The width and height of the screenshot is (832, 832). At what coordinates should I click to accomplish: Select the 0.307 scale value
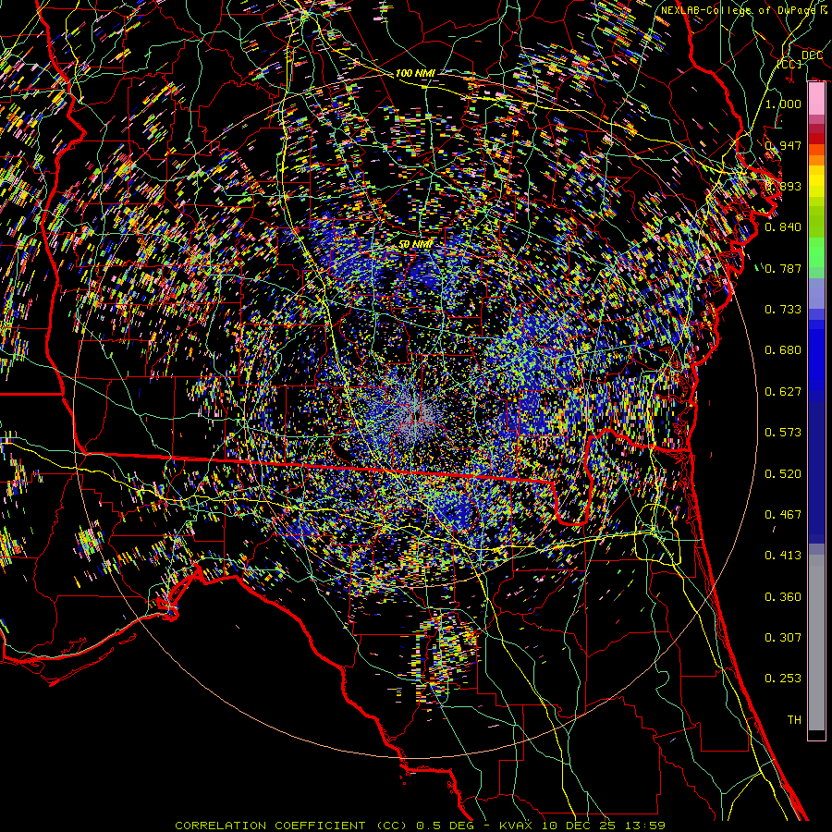coord(783,637)
